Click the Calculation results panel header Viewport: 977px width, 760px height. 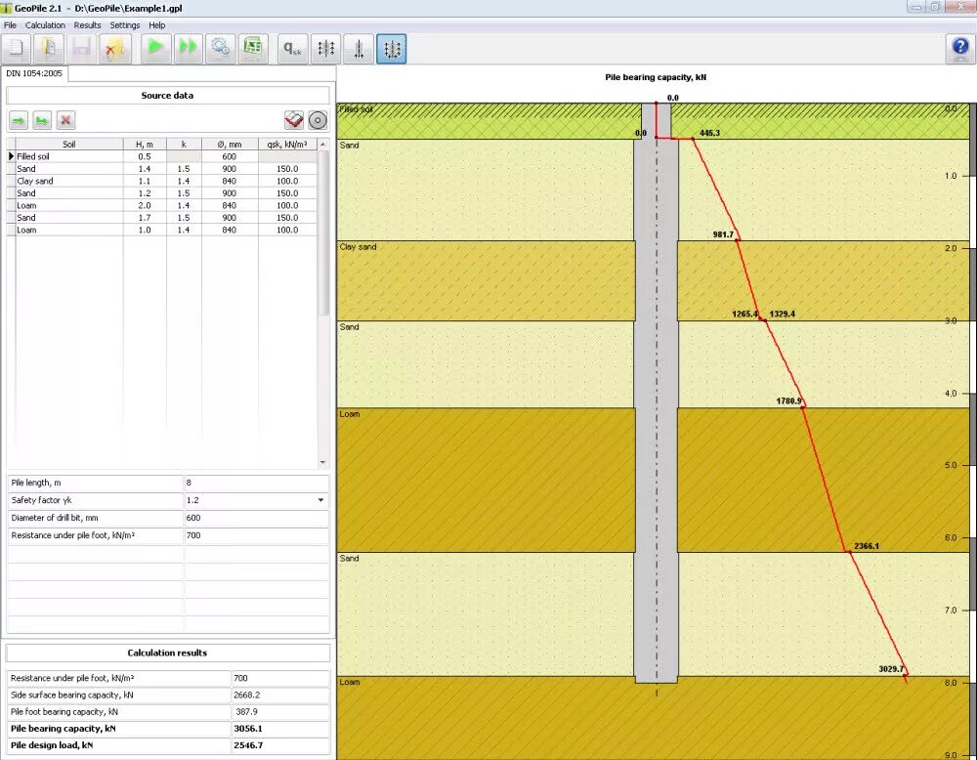pyautogui.click(x=168, y=653)
